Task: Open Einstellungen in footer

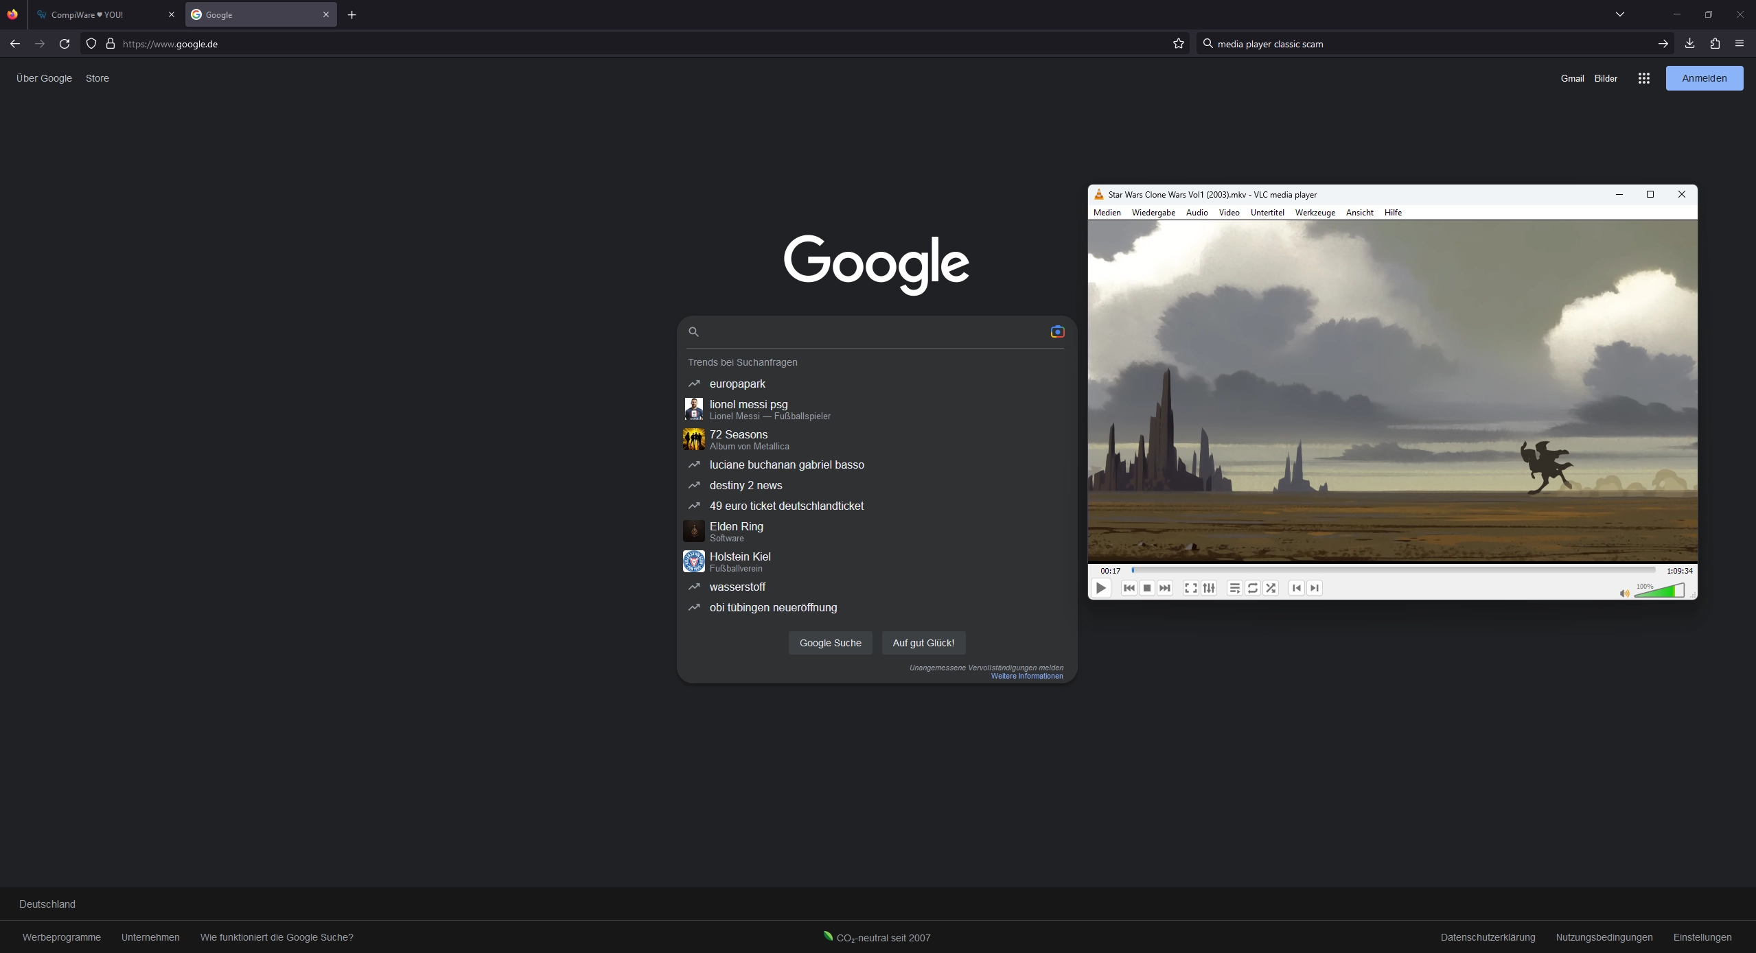Action: pyautogui.click(x=1702, y=937)
